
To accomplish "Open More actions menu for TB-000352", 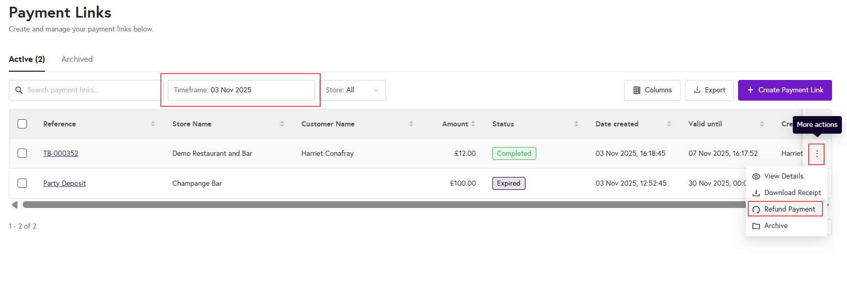I will click(x=817, y=154).
